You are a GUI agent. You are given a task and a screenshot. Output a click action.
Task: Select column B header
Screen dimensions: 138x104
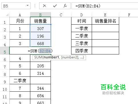point(40,15)
